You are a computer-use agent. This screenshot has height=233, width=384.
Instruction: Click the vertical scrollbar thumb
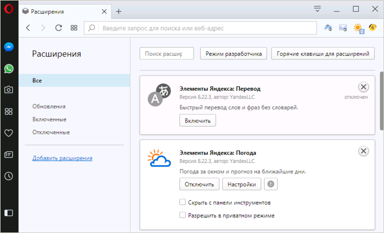coord(382,101)
